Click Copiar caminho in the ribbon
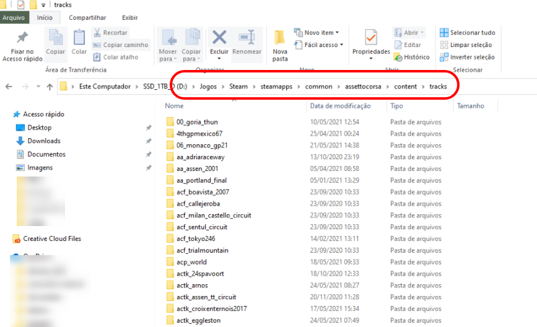537x327 pixels. click(121, 45)
